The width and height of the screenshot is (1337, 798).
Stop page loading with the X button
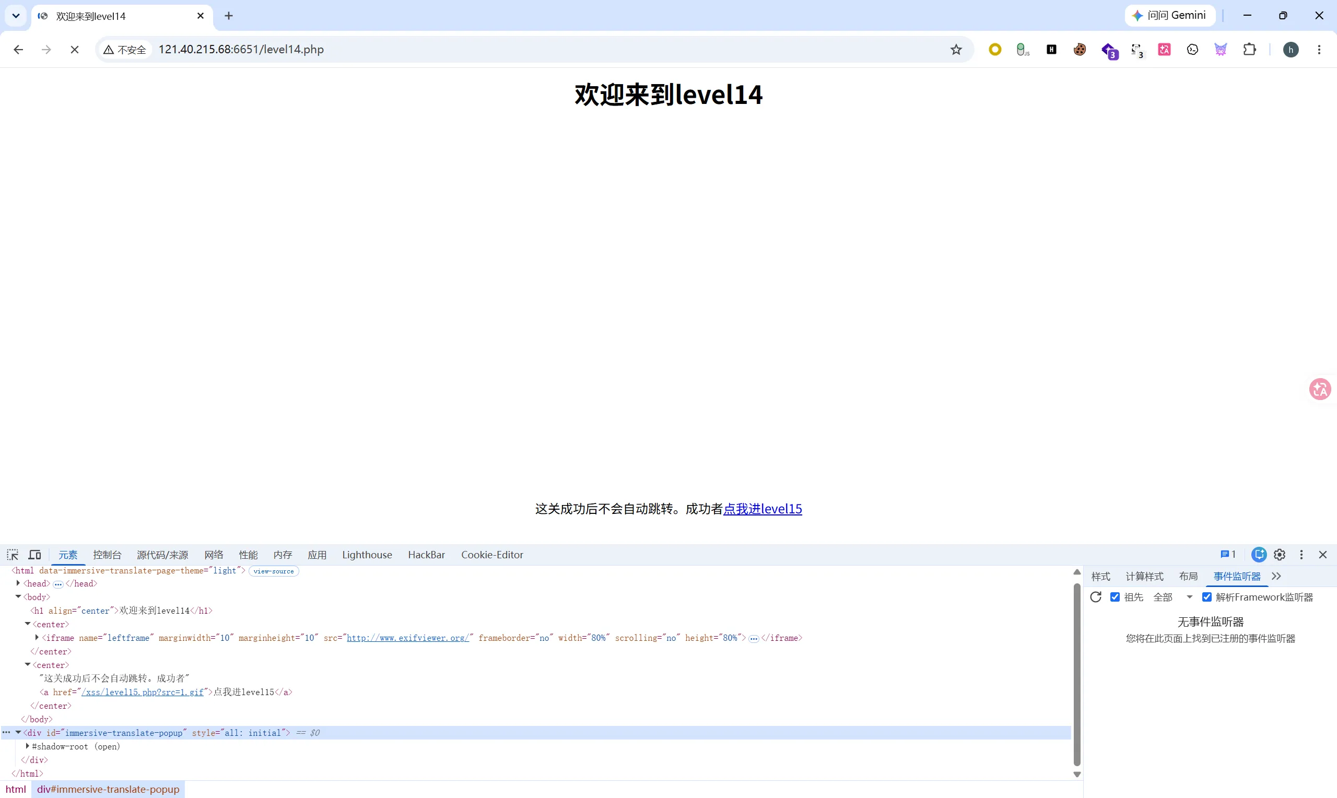click(75, 50)
